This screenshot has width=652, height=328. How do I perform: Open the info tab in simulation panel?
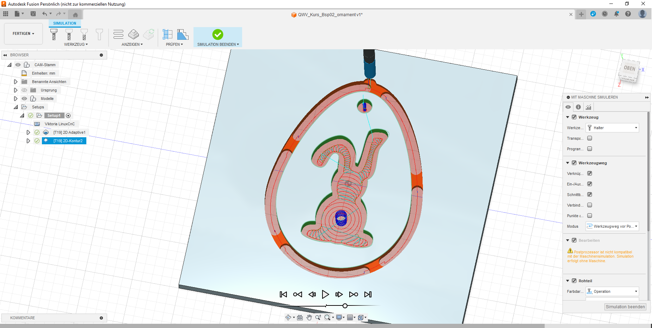[x=578, y=107]
